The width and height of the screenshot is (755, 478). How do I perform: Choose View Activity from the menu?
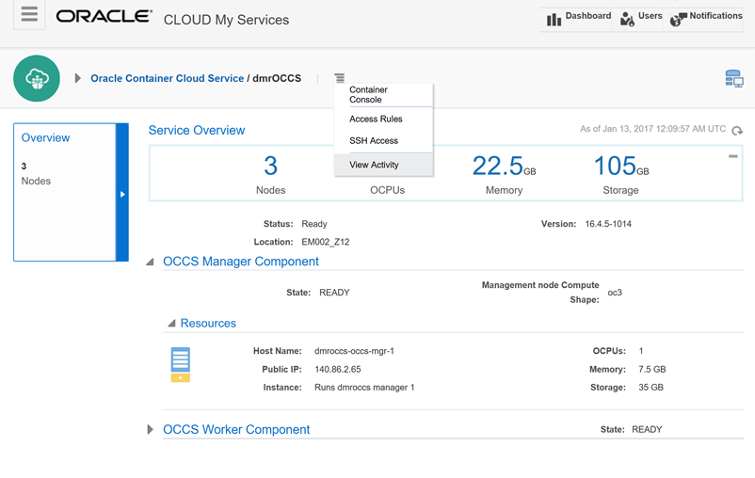(374, 165)
